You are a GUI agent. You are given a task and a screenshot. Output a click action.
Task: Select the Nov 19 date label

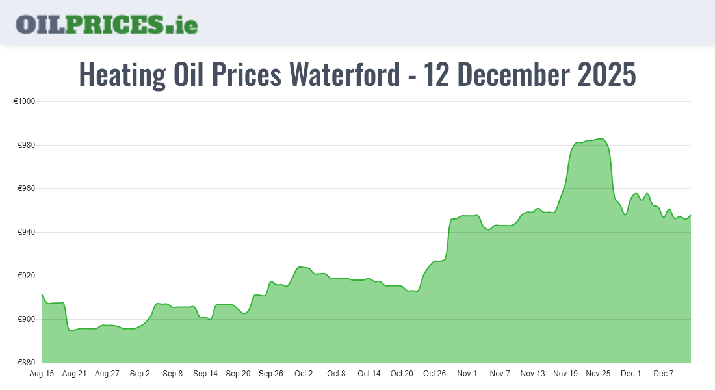565,374
